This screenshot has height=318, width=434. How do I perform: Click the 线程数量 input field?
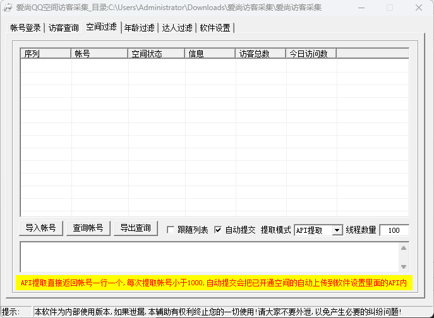coord(394,230)
